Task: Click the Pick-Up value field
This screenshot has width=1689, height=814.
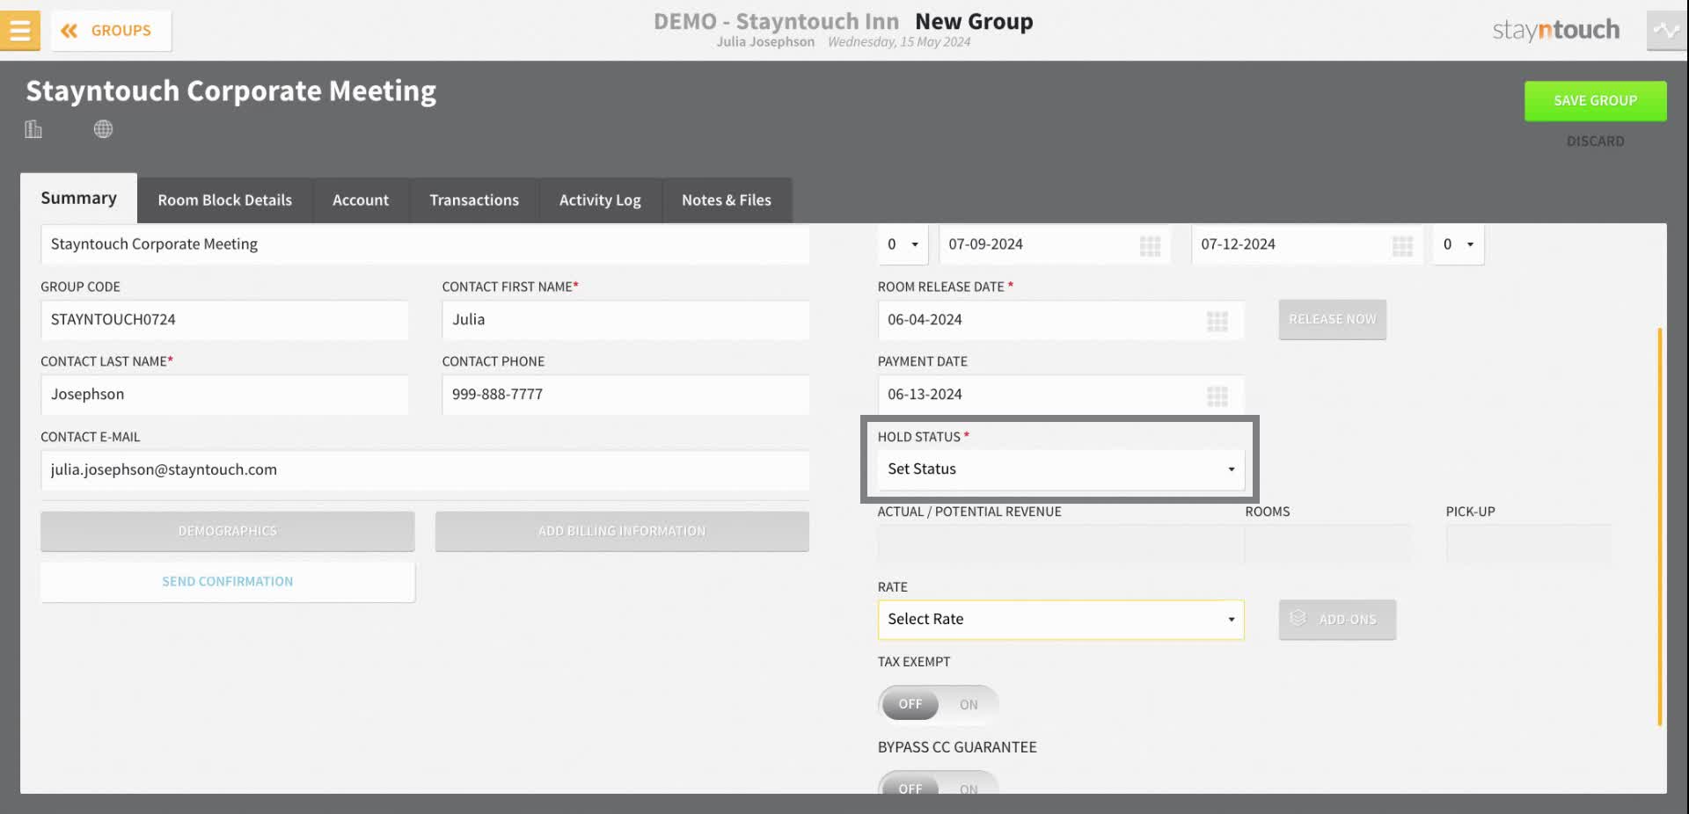Action: pyautogui.click(x=1528, y=544)
